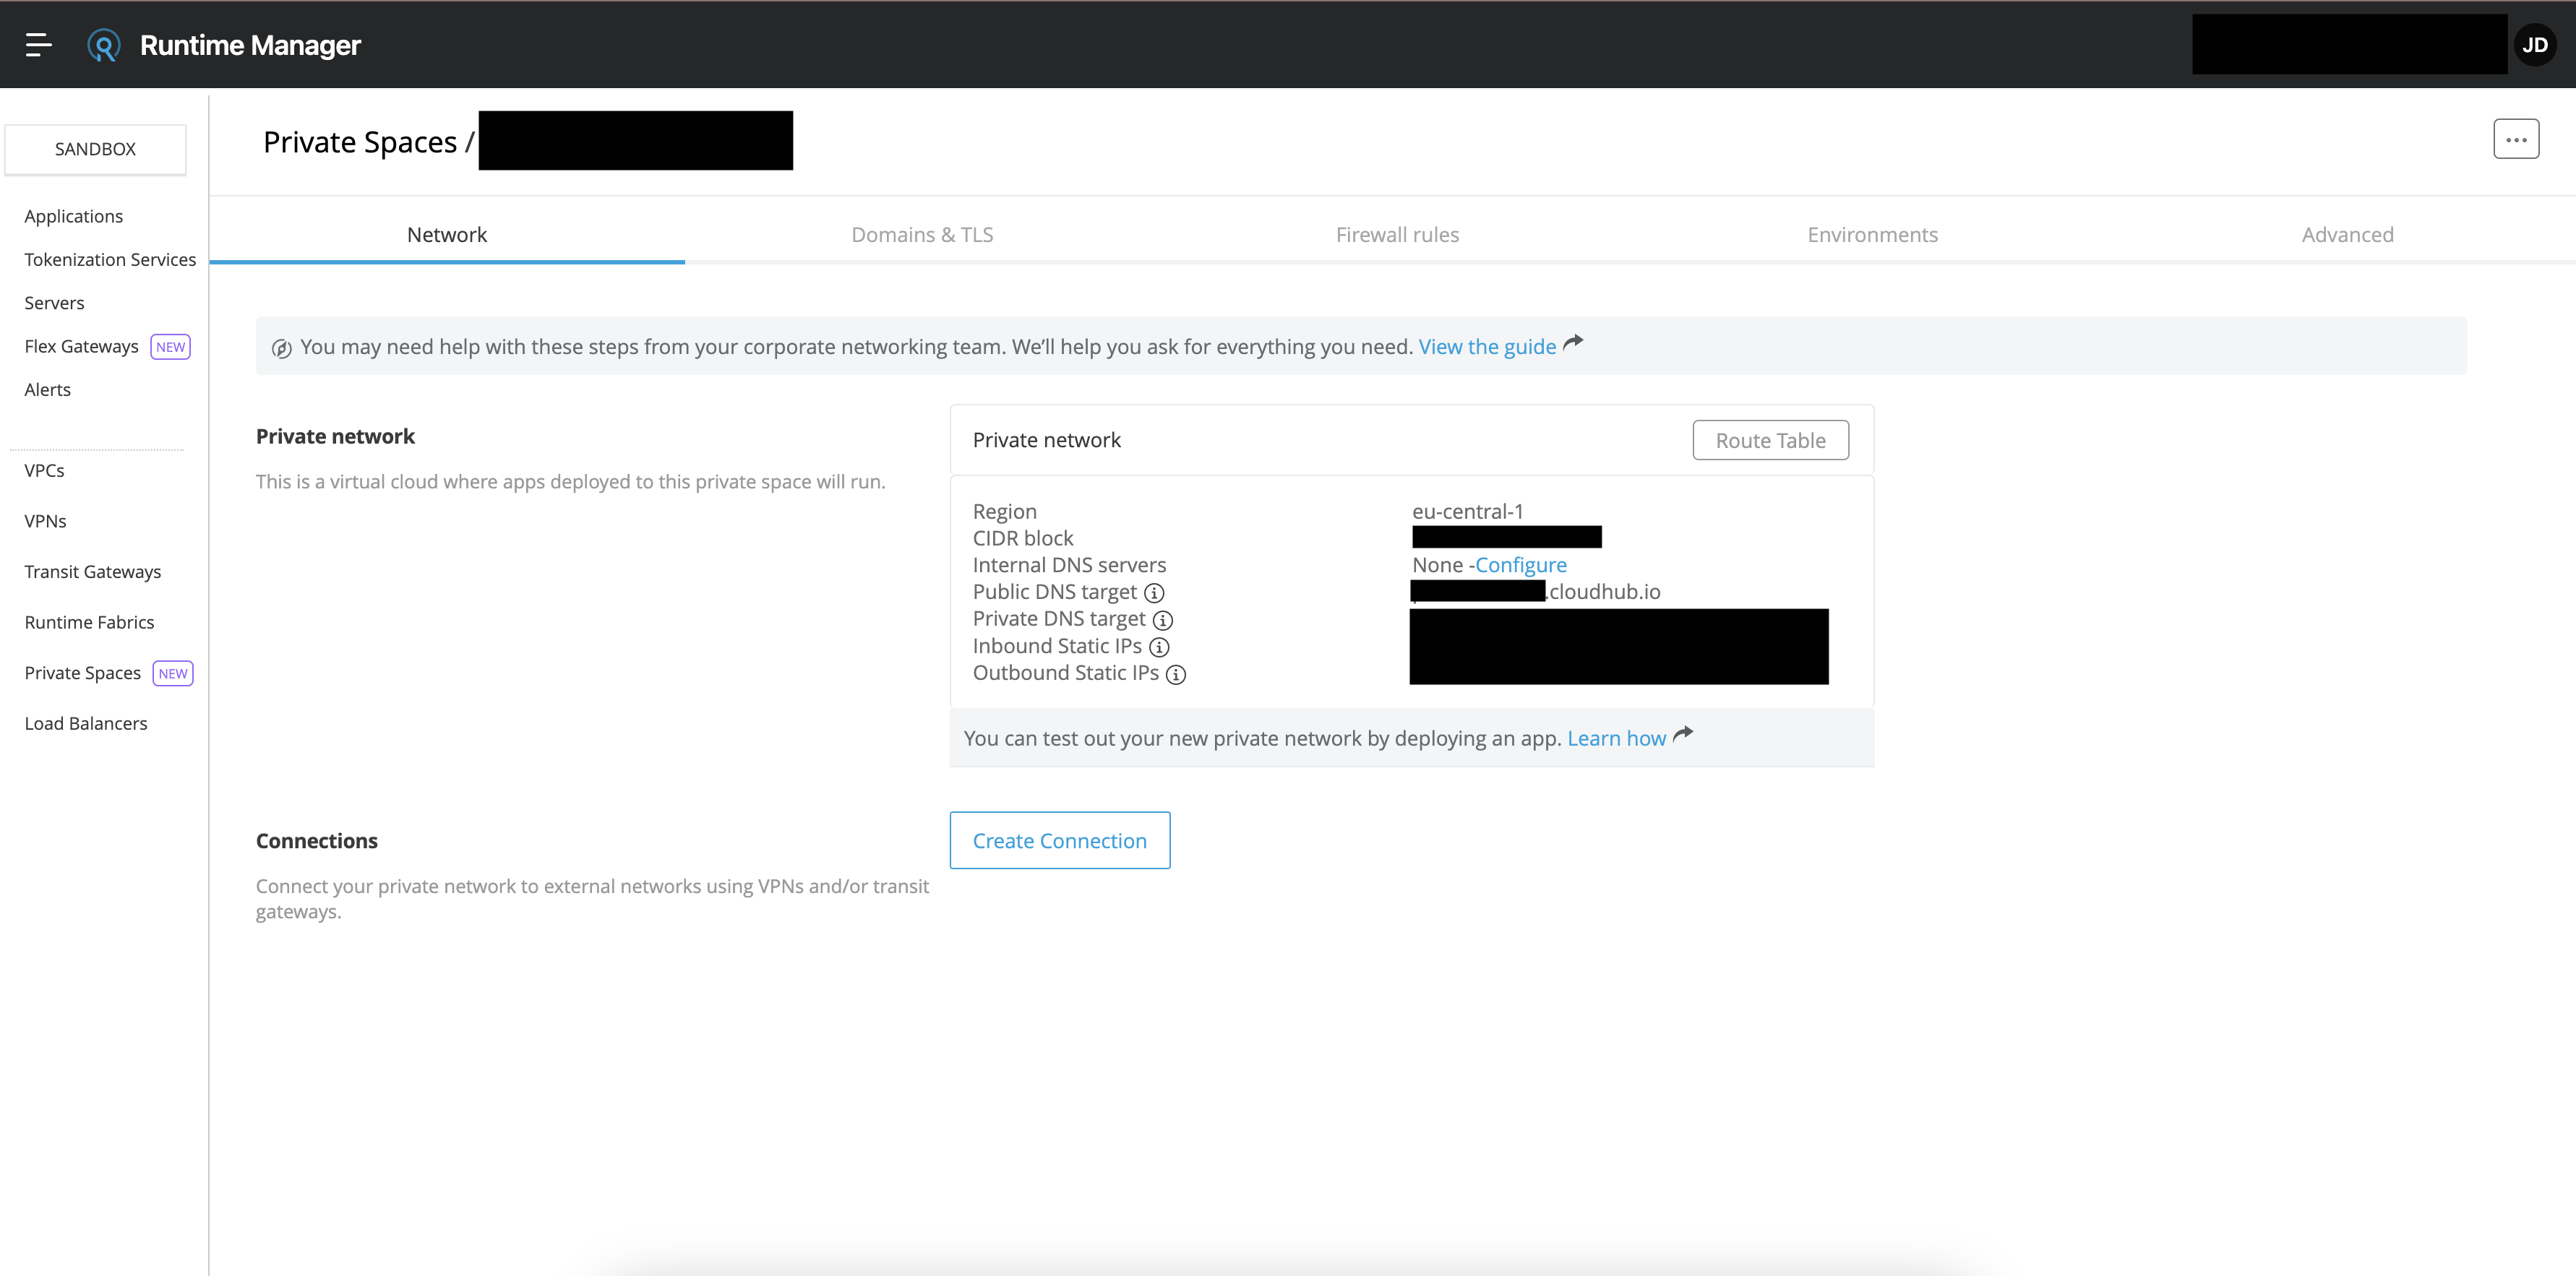Click the Create Connection button
2576x1276 pixels.
point(1059,841)
